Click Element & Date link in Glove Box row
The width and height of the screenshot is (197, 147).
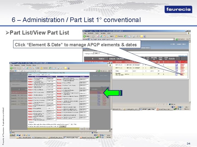tap(182, 74)
